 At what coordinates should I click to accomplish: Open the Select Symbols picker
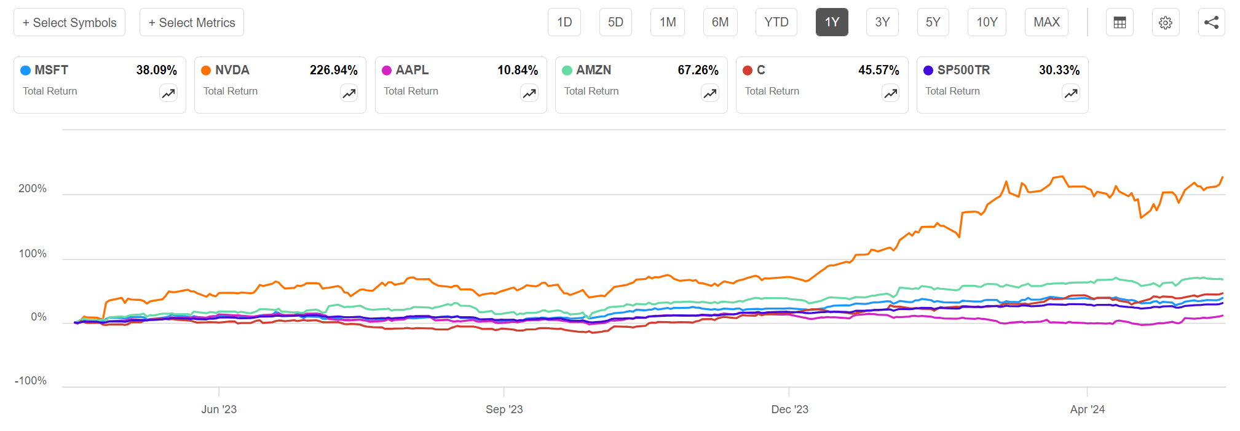(x=69, y=21)
